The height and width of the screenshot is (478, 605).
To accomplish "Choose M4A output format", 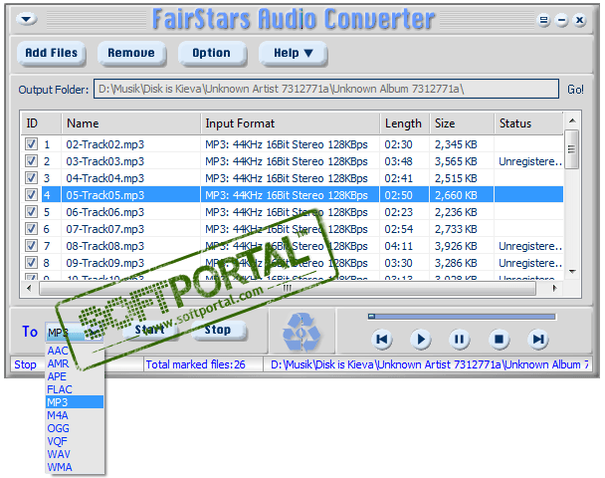I will 75,415.
